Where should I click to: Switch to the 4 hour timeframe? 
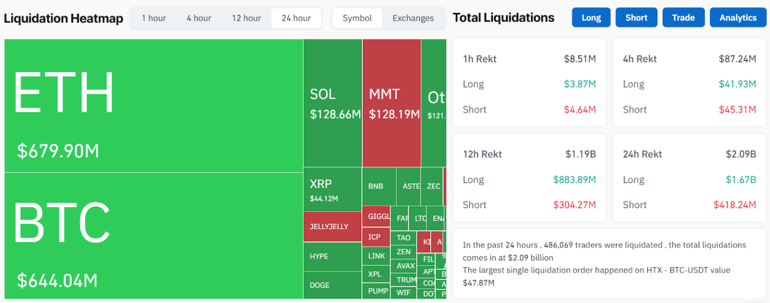click(x=199, y=18)
